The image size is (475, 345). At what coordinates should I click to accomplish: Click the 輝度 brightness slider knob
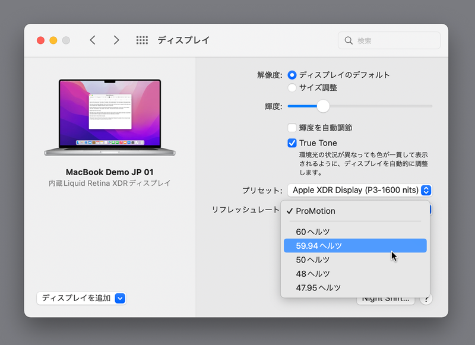click(323, 106)
